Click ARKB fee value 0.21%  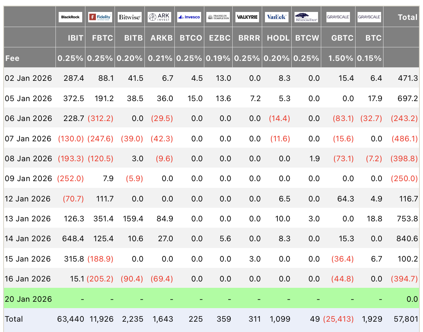[160, 58]
